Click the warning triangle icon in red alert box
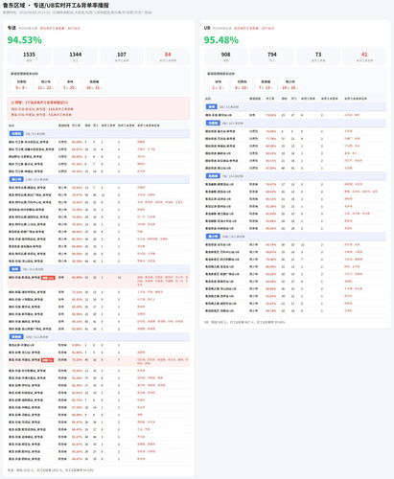394x479 pixels. [x=12, y=103]
